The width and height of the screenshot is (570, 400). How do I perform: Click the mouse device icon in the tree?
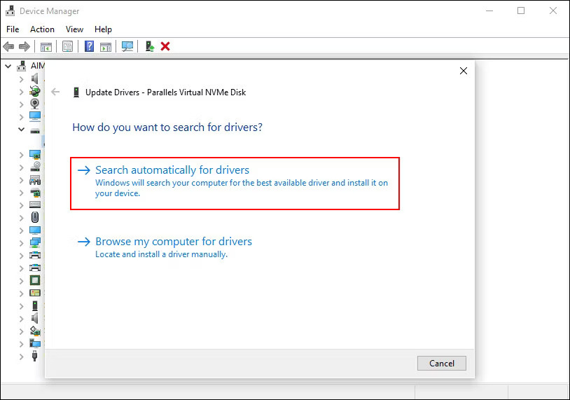point(35,217)
